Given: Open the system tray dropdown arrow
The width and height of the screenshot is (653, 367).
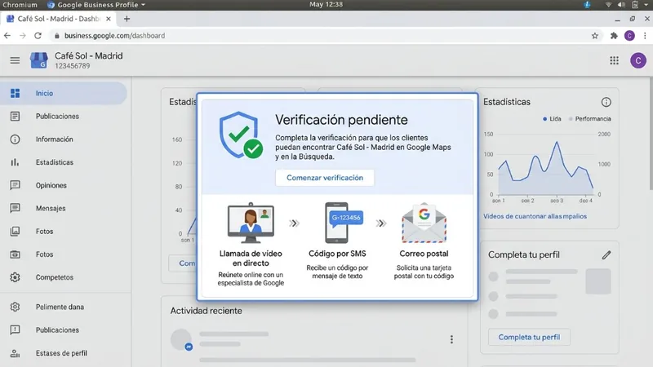Looking at the screenshot, I should [646, 5].
